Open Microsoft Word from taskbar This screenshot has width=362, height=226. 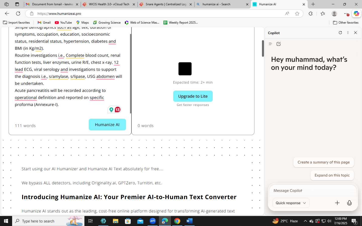tap(190, 221)
